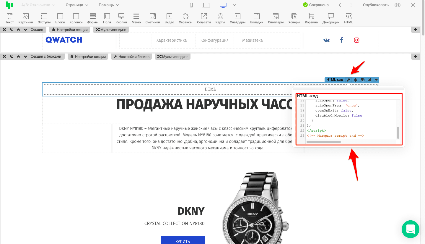425x244 pixels.
Task: Open the Картинки tool
Action: point(26,18)
